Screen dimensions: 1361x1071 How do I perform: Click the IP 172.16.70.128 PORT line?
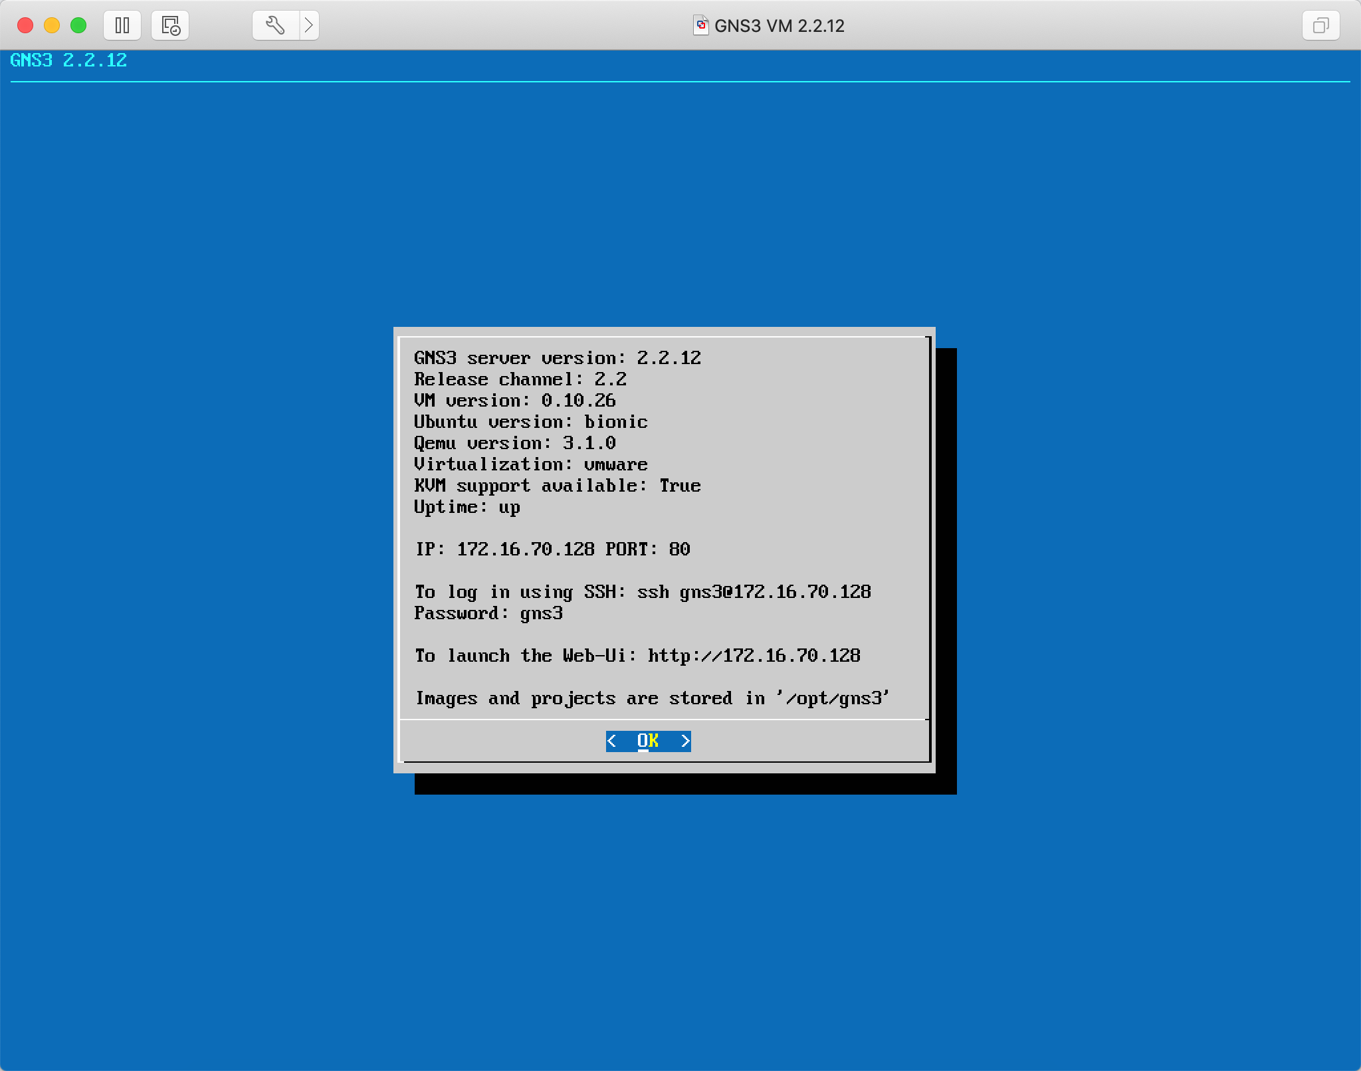point(553,549)
